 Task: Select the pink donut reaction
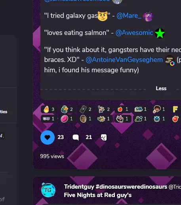click(x=67, y=119)
